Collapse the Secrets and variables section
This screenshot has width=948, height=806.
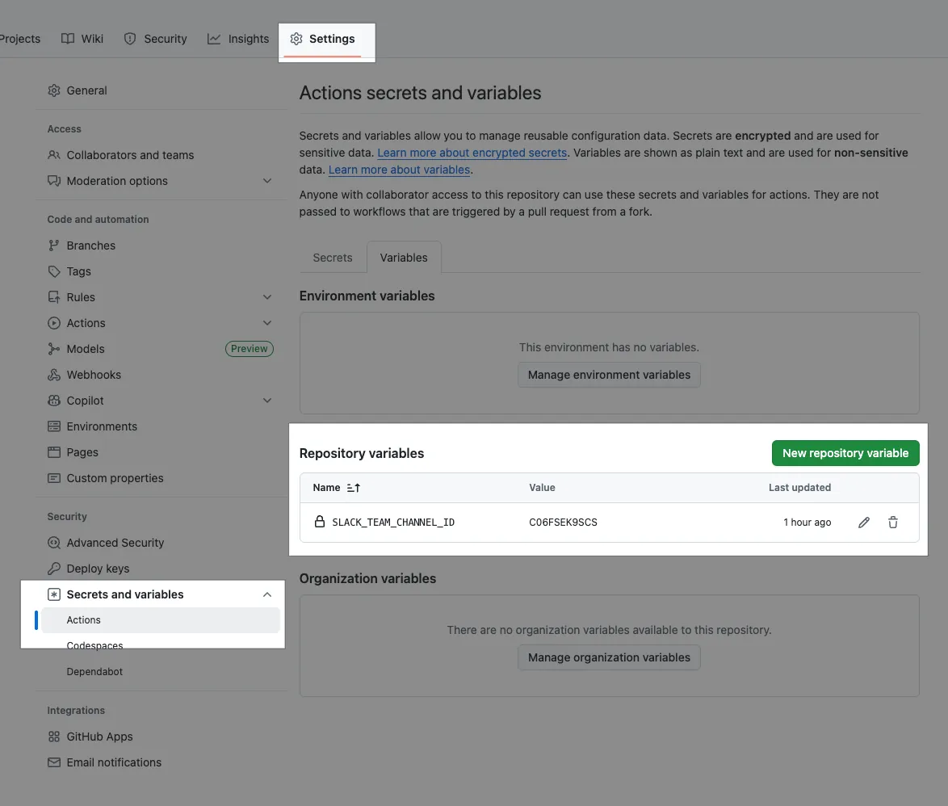(x=267, y=594)
